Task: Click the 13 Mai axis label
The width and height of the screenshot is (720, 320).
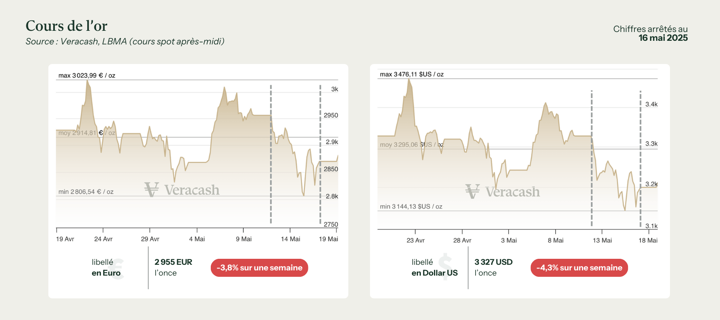Action: tap(602, 240)
